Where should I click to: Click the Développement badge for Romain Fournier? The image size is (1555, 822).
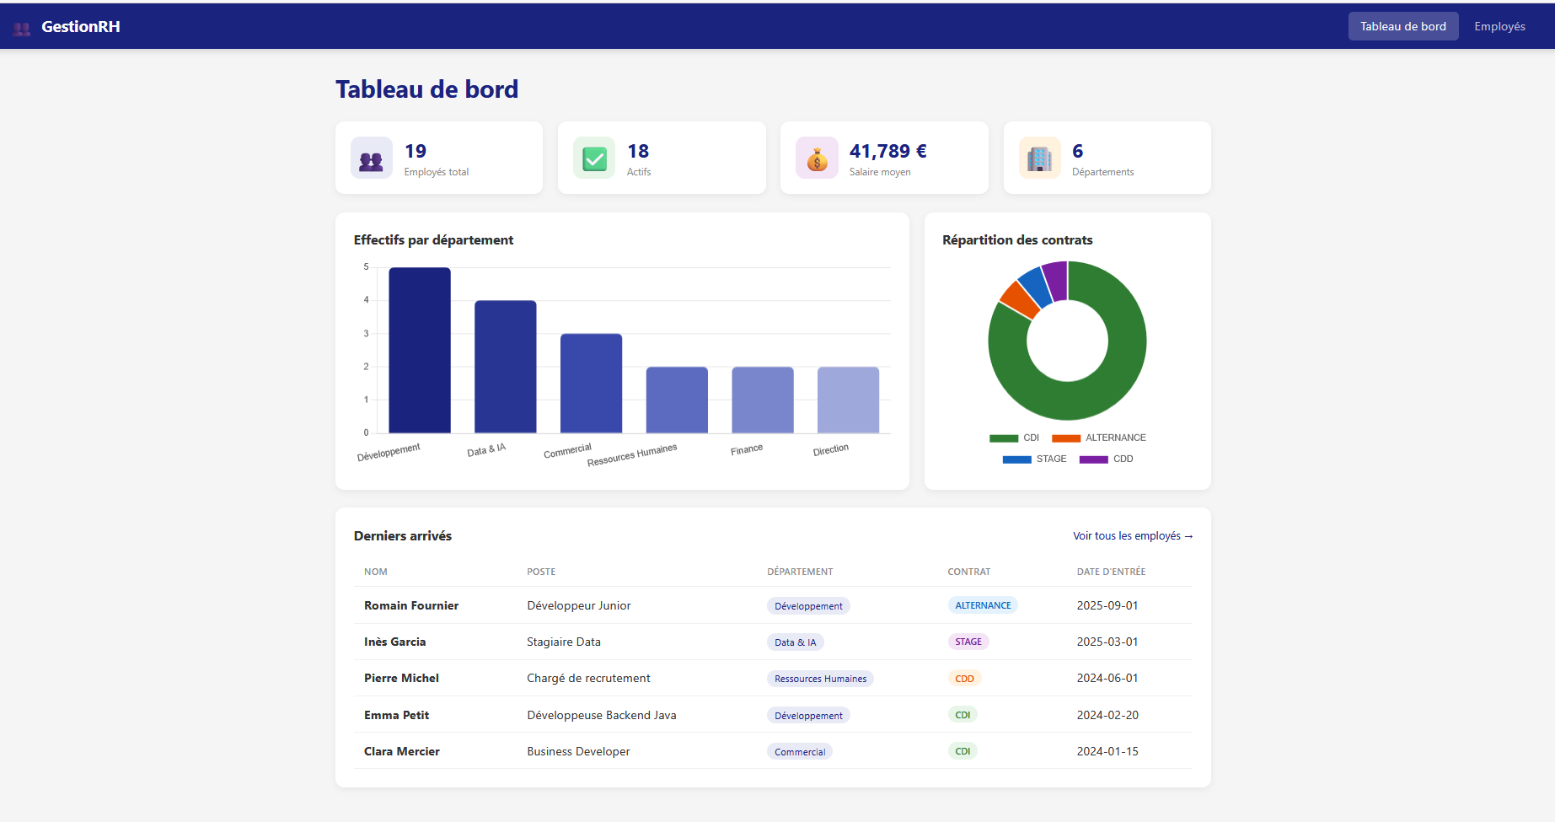(807, 605)
